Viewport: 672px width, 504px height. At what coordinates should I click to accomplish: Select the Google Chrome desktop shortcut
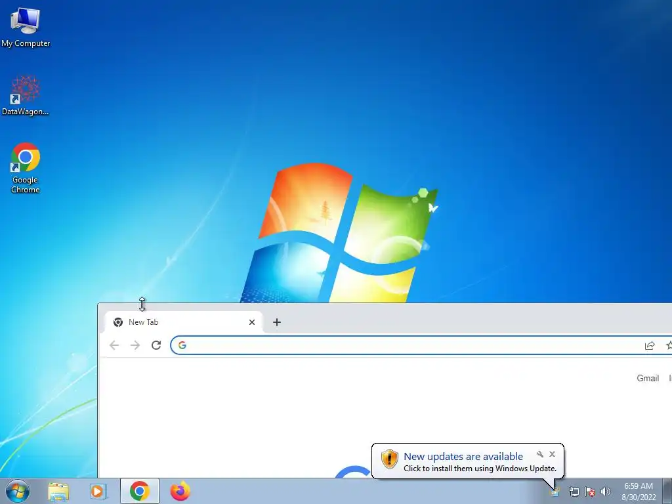pyautogui.click(x=26, y=168)
